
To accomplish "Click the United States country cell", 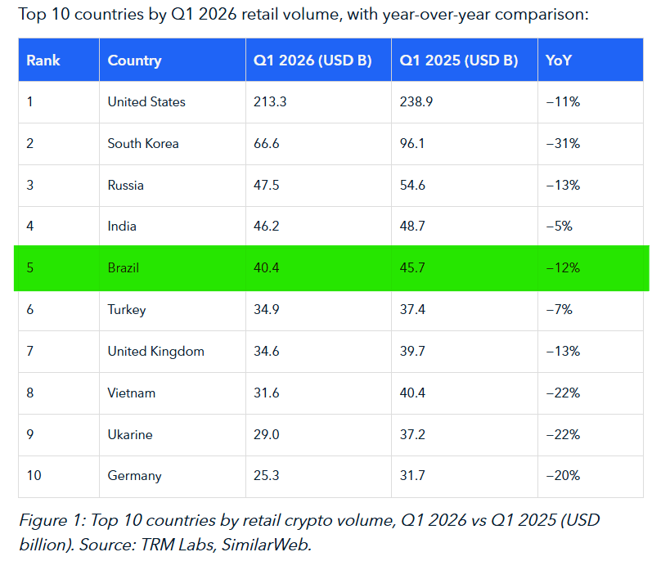I will coord(146,102).
